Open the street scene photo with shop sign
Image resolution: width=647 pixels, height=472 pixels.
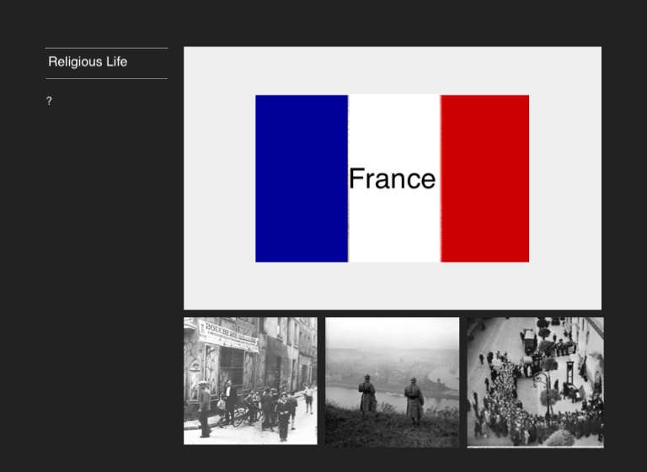click(250, 380)
